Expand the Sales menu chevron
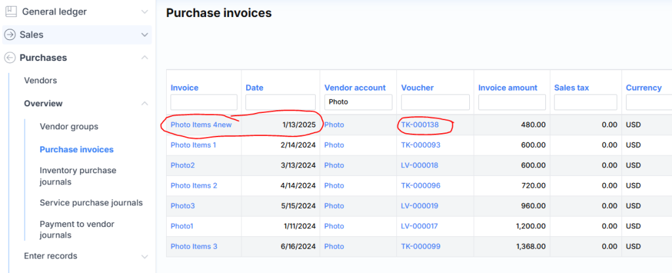Screen dimensions: 672x273 click(144, 35)
